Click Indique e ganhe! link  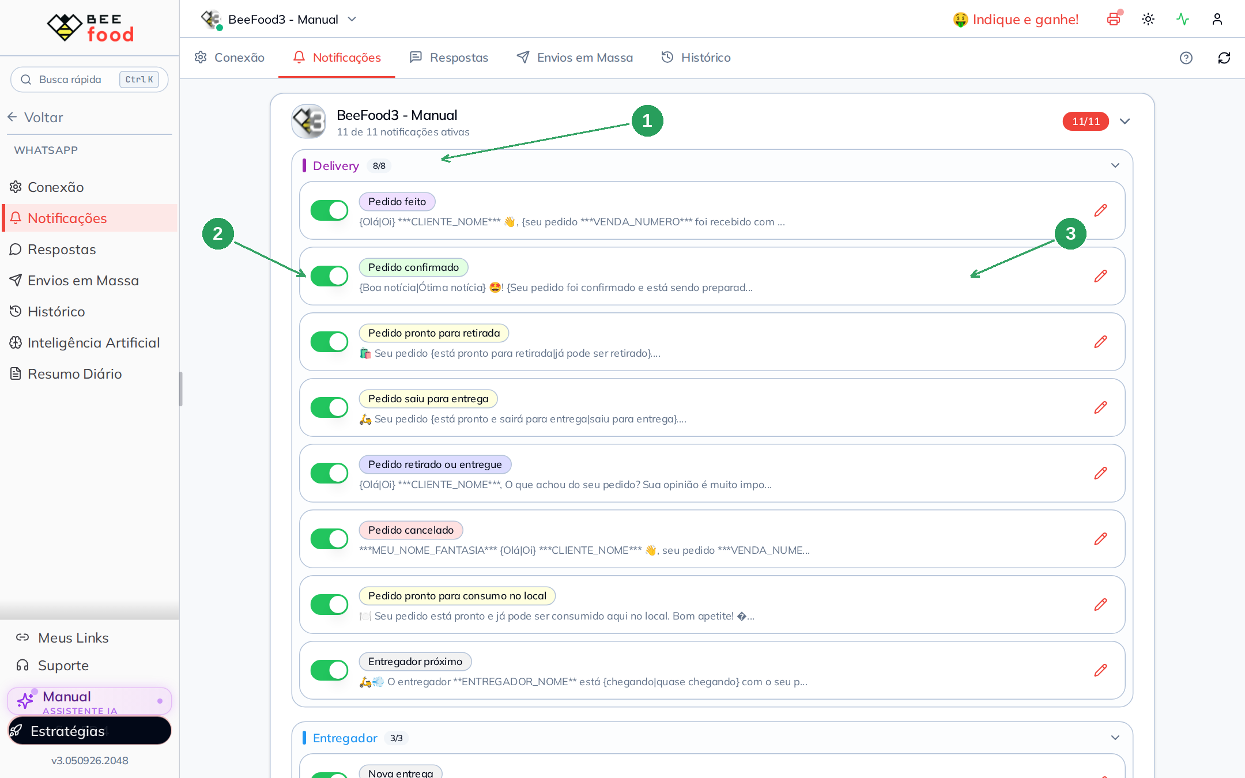click(x=1016, y=20)
